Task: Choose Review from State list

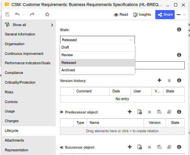Action: point(98,55)
